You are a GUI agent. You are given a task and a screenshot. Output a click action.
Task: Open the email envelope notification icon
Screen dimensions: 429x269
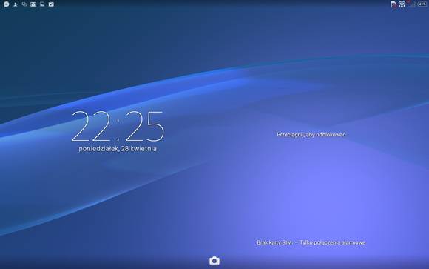(33, 4)
